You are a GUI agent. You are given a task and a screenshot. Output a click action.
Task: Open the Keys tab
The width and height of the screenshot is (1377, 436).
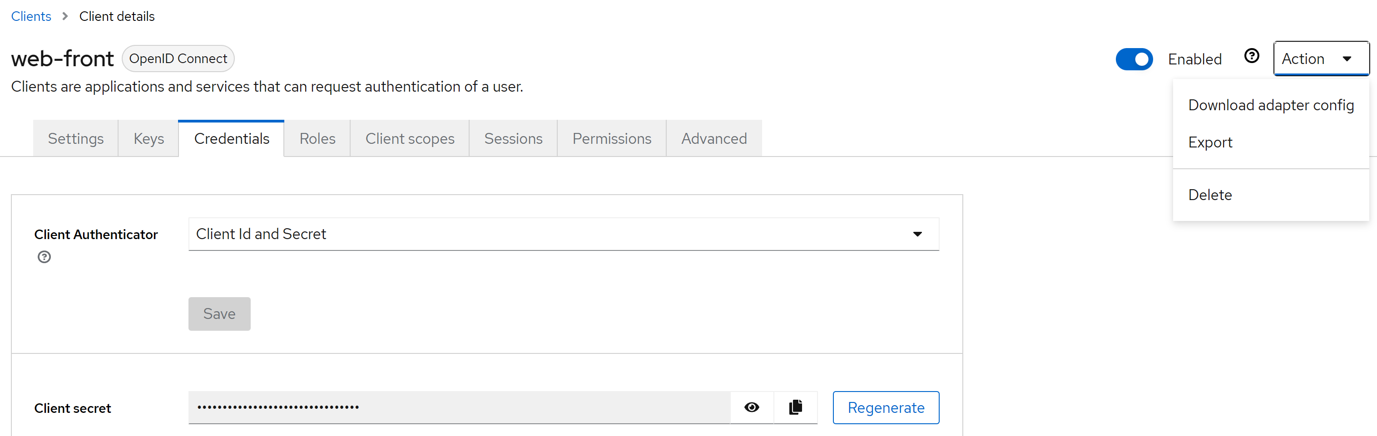[149, 139]
